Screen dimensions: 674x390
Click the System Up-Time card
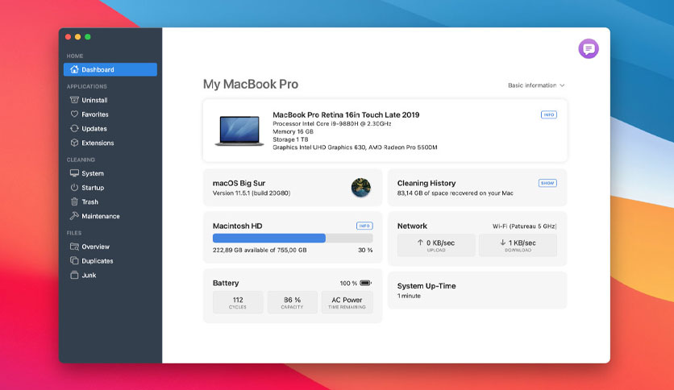(477, 290)
